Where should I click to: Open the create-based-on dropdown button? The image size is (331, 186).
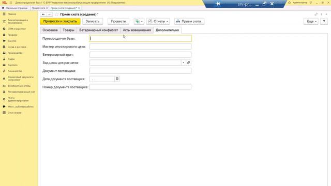tap(139, 21)
